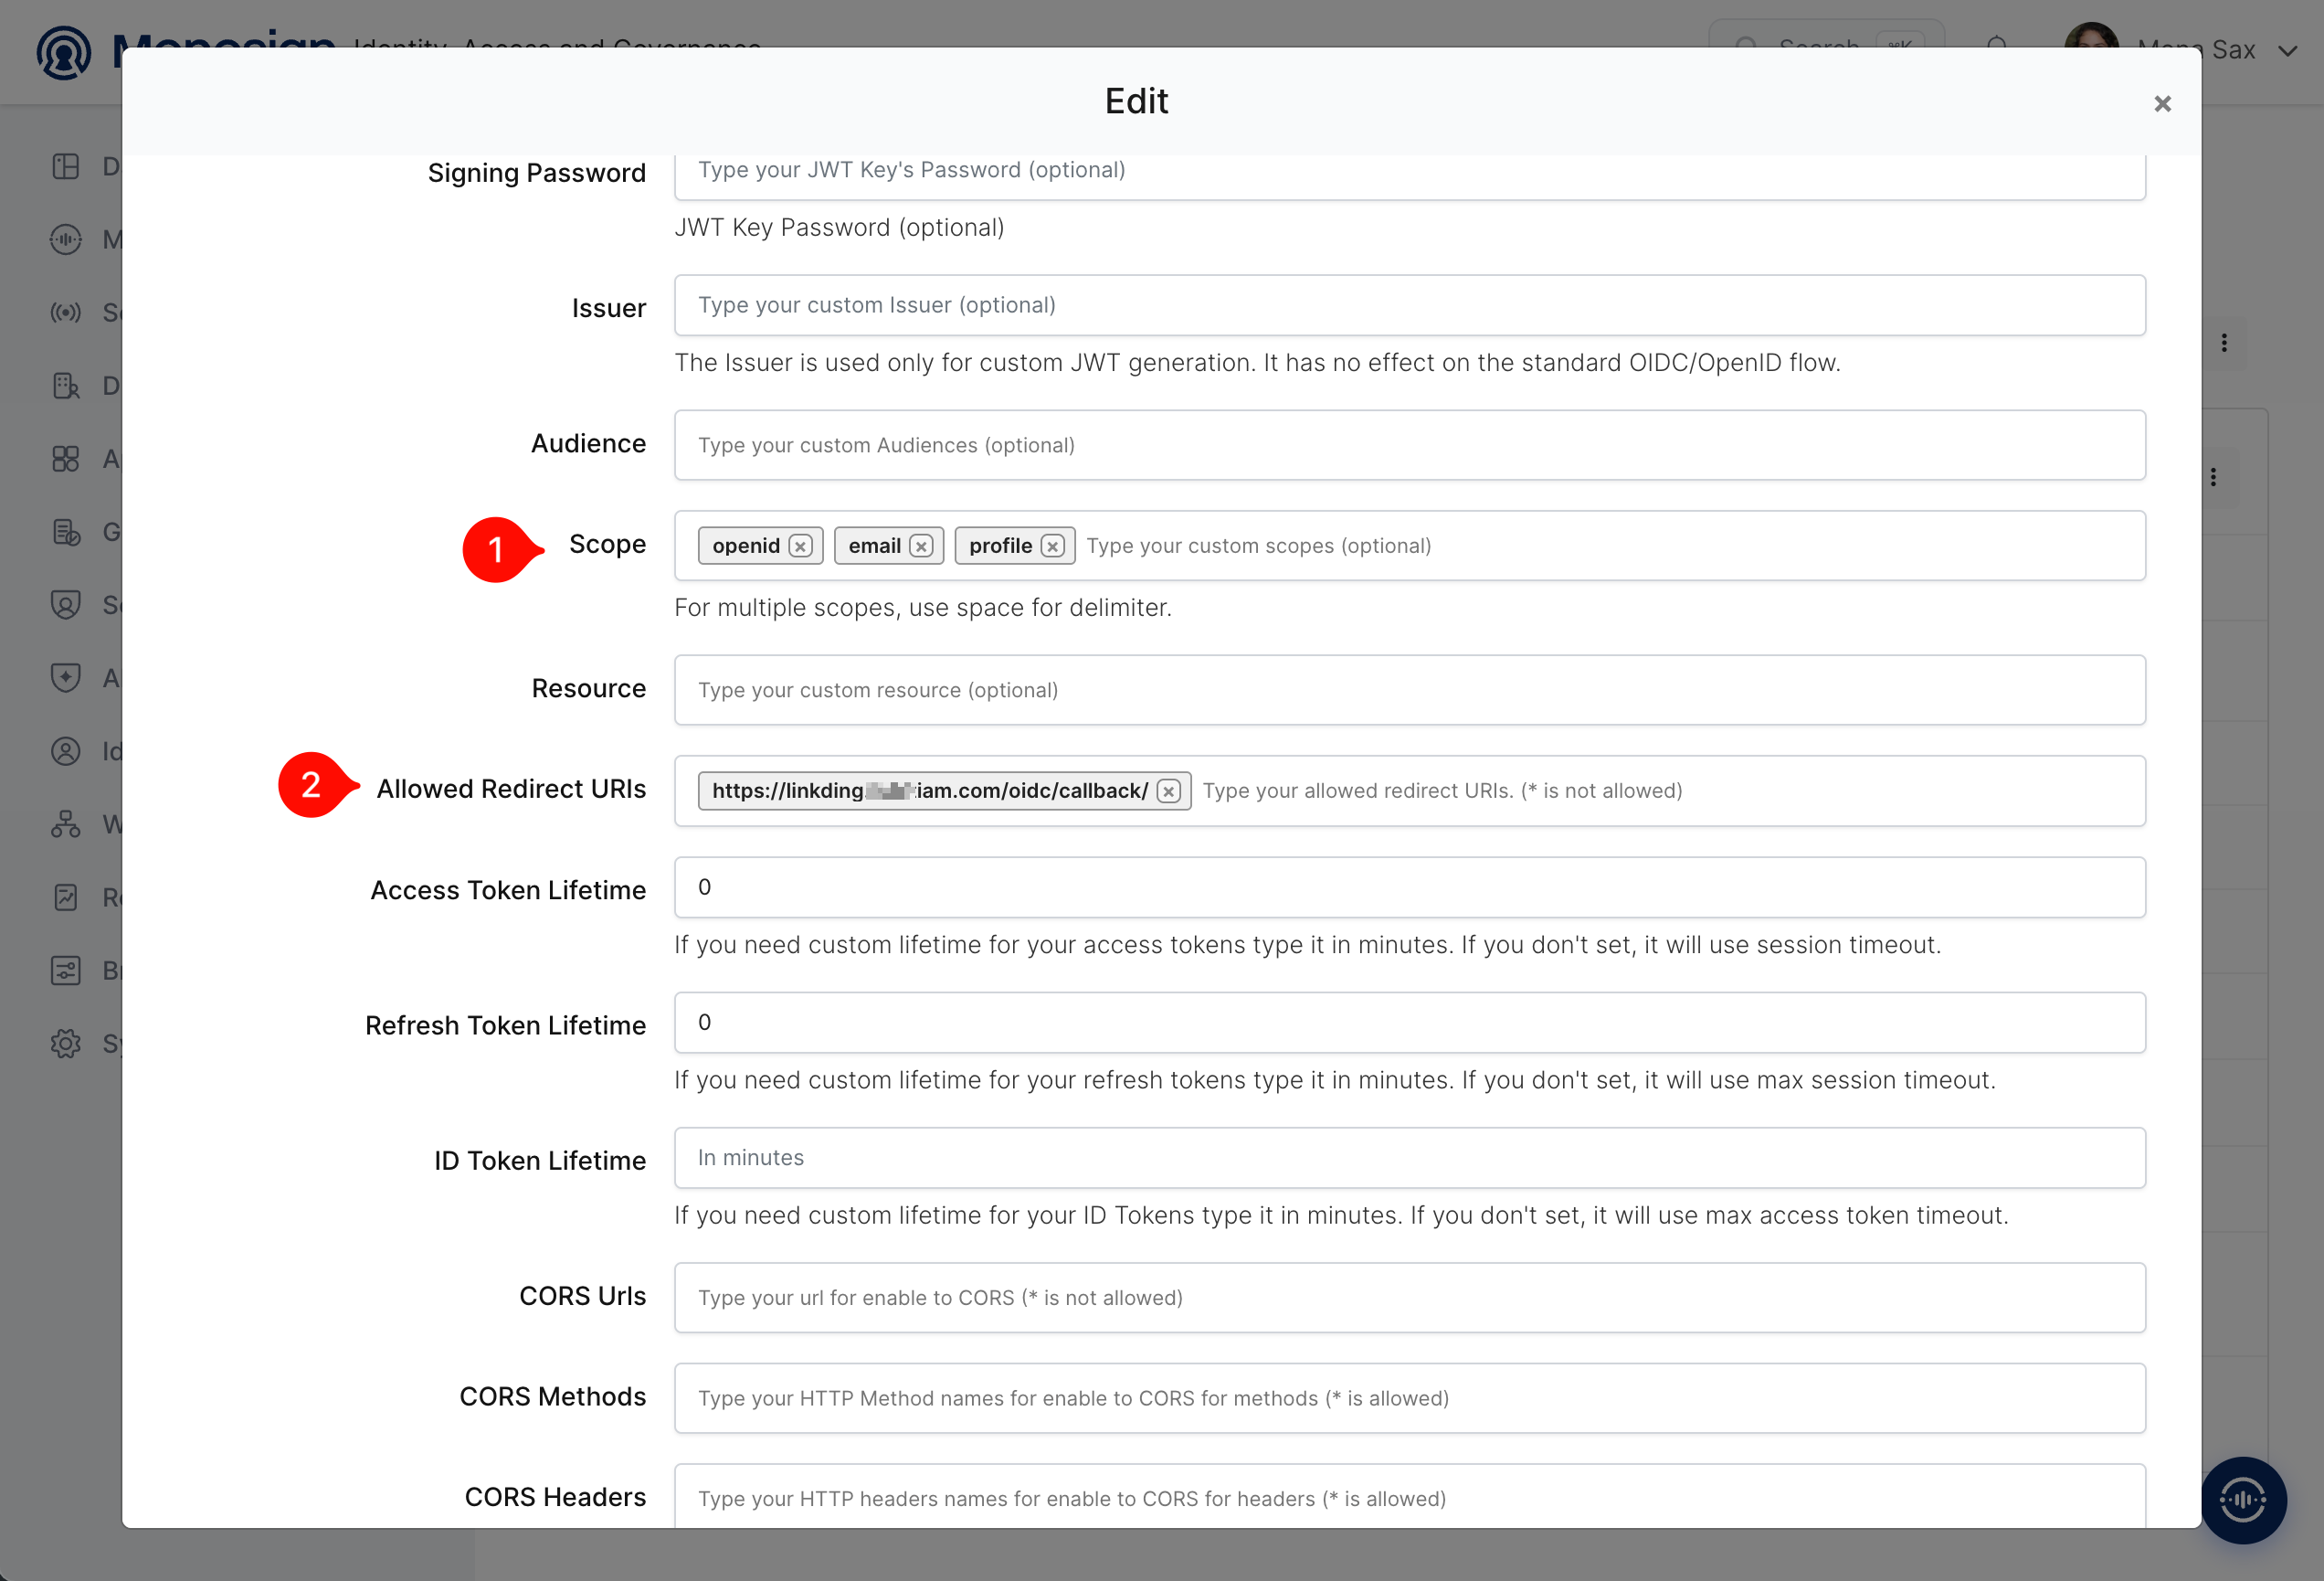The image size is (2324, 1581).
Task: Open the settings gear sidebar icon
Action: pyautogui.click(x=66, y=1043)
